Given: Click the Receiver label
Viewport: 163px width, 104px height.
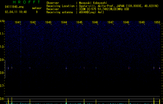Looking at the screenshot, I should point(53,9).
